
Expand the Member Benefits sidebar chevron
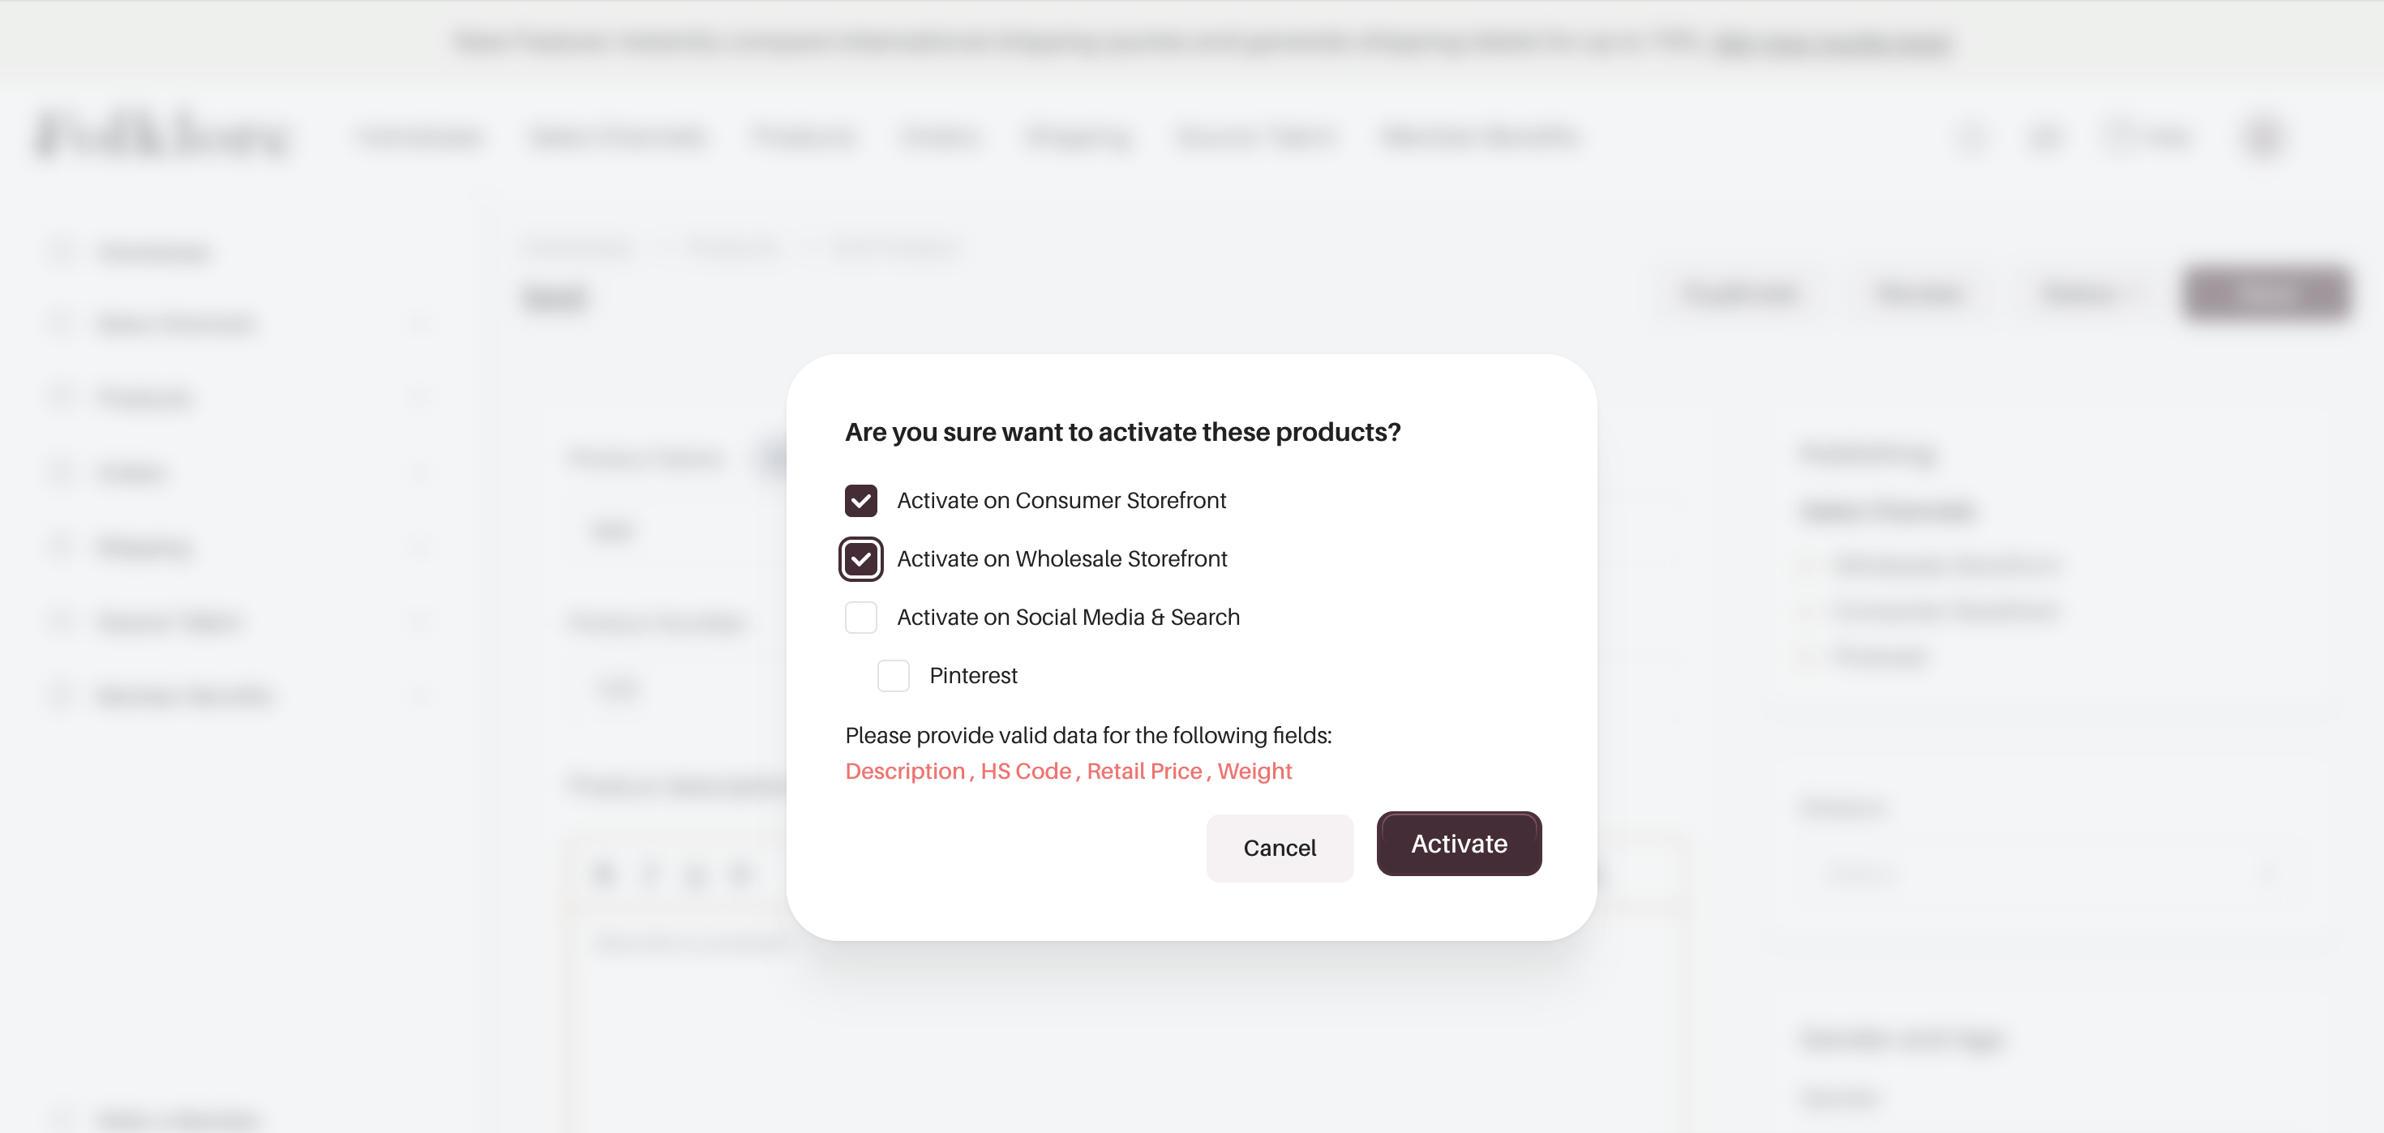tap(421, 695)
